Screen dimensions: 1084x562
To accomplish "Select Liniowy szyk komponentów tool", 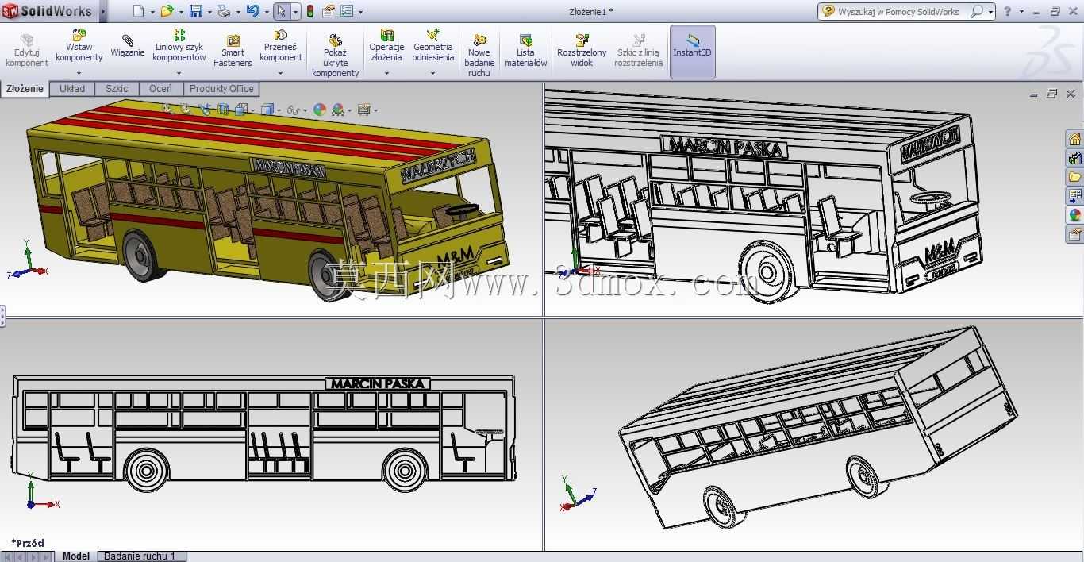I will [179, 46].
